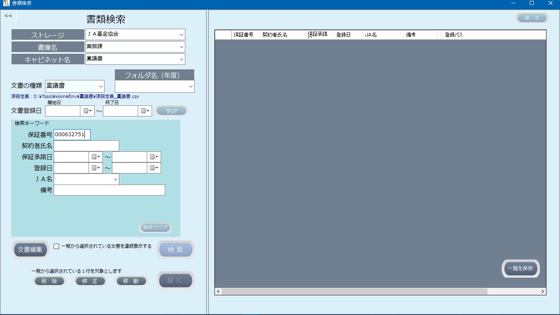Click the 削除 button
560x315 pixels.
[49, 281]
